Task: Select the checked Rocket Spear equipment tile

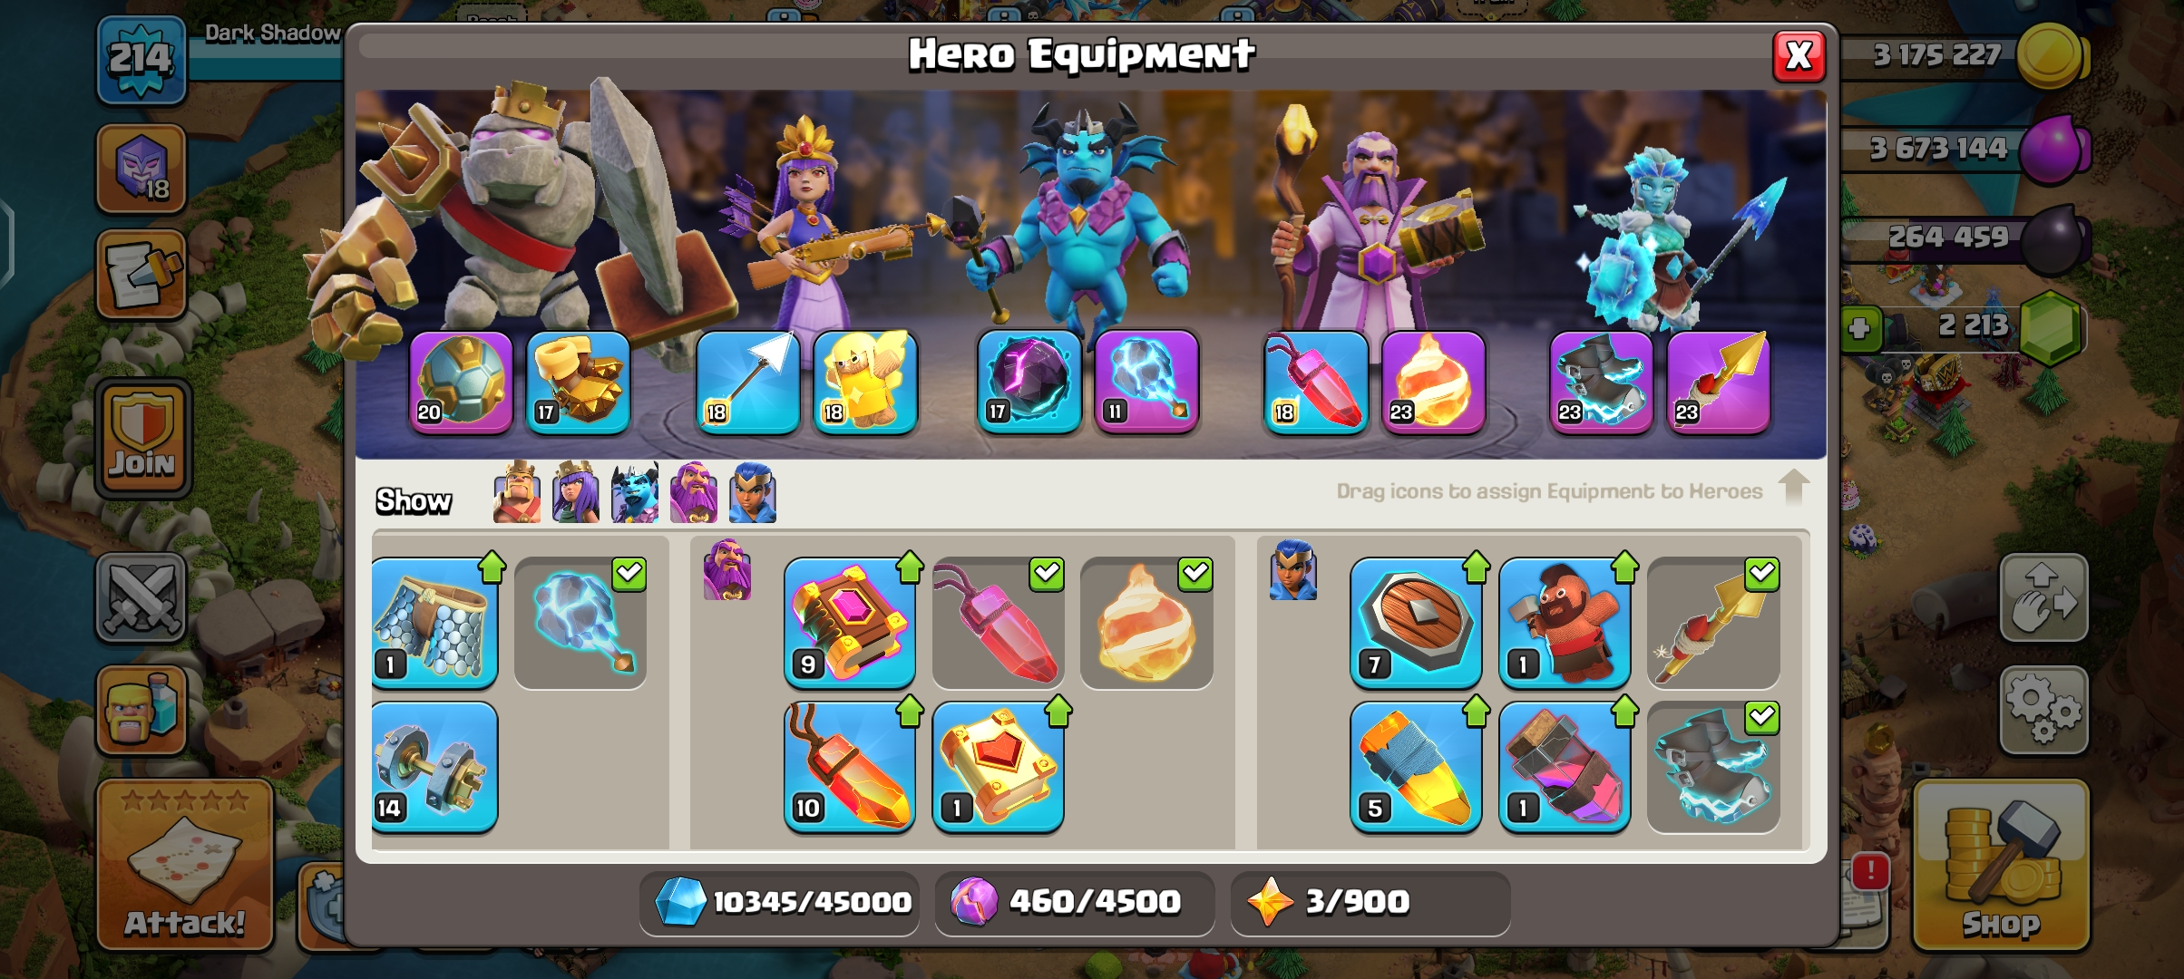Action: [x=1713, y=623]
